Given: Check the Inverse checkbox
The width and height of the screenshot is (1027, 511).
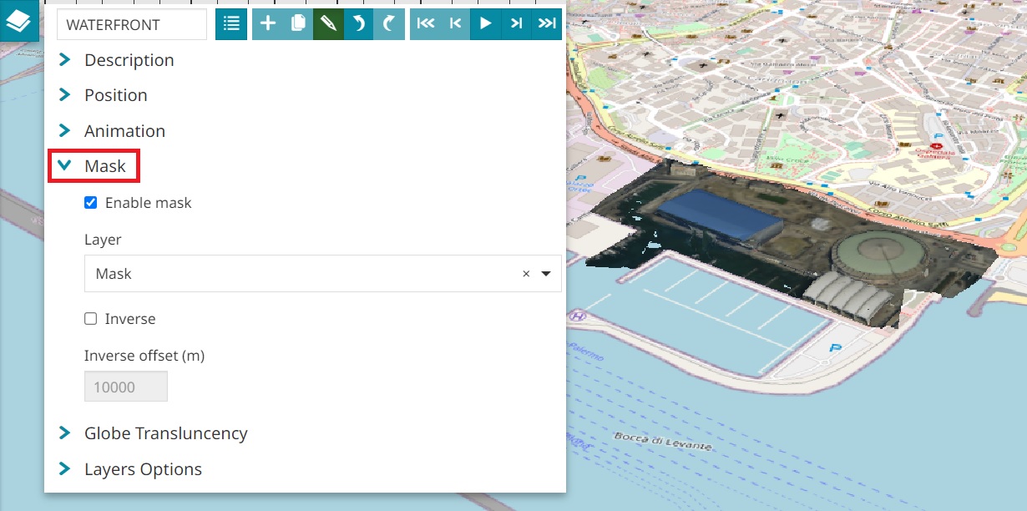Looking at the screenshot, I should 91,319.
